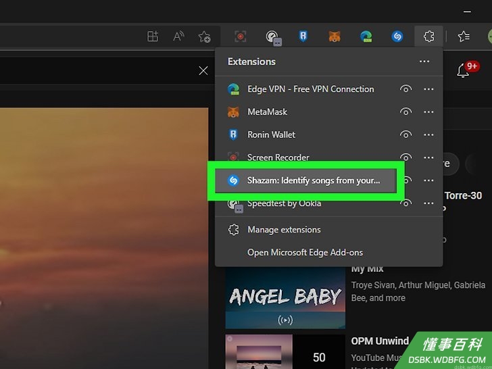The height and width of the screenshot is (369, 492).
Task: Click Troye Sivan, Arthur Miguel description text
Action: click(418, 291)
